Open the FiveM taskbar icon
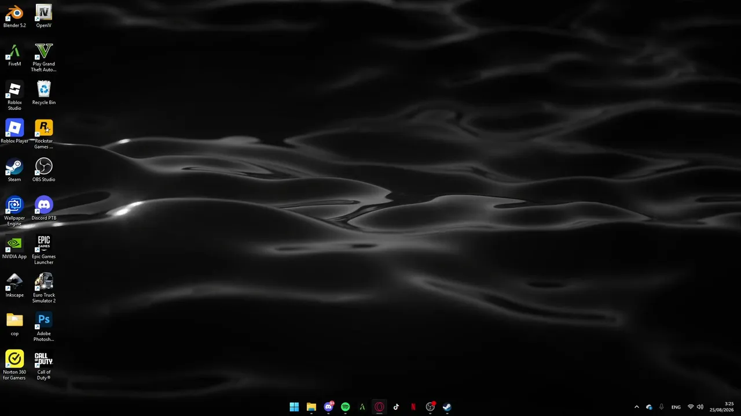This screenshot has height=416, width=741. click(362, 407)
